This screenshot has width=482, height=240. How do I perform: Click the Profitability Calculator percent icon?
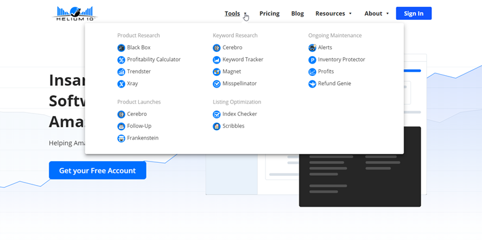click(x=121, y=60)
